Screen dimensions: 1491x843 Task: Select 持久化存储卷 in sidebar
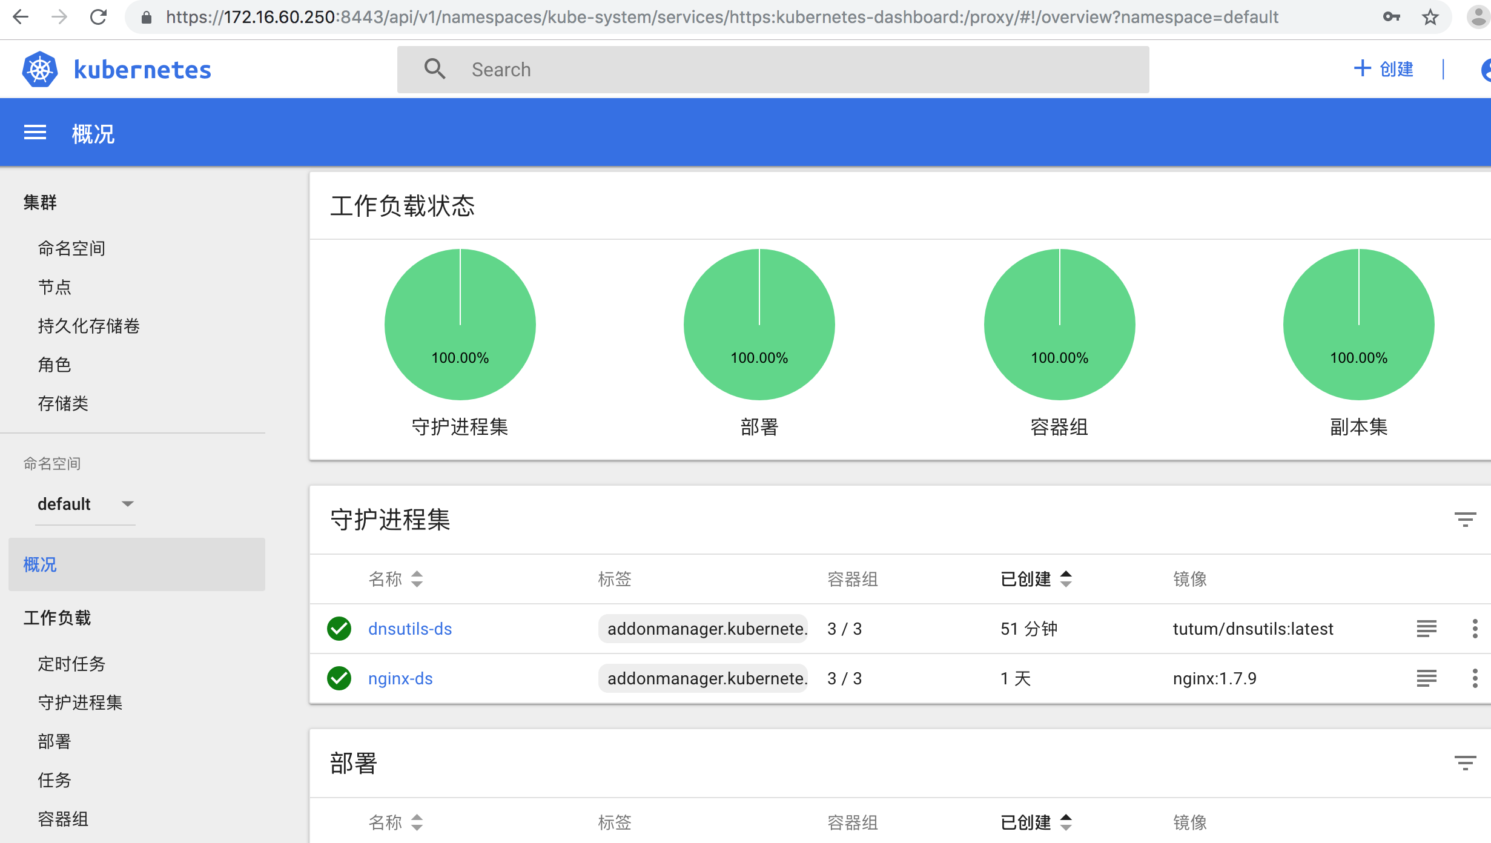point(88,326)
